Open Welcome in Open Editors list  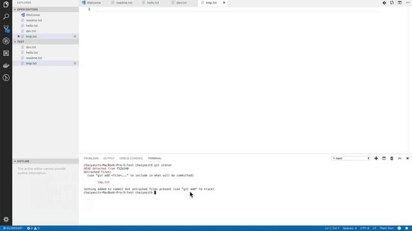46,15
